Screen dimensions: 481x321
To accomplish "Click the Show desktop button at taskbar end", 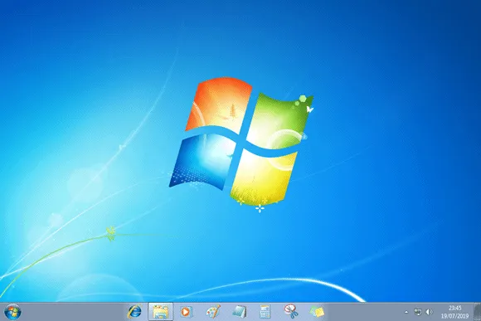I will [x=477, y=312].
